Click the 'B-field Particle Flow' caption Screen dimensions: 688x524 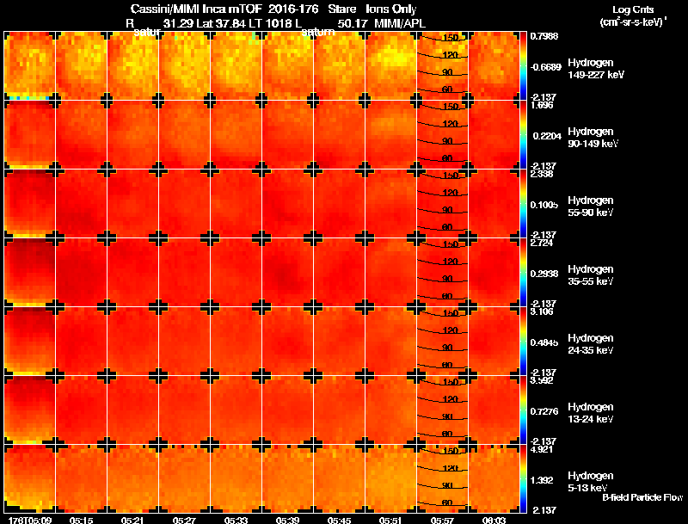tap(642, 497)
